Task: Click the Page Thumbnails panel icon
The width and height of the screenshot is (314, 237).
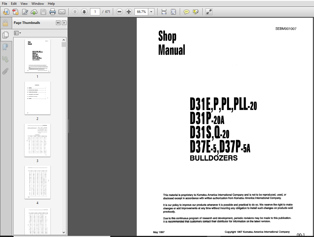Action: click(x=5, y=35)
